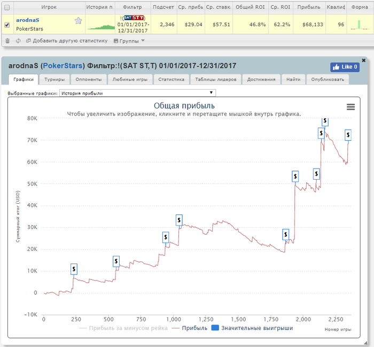Click the significant win marker near game 250
The height and width of the screenshot is (347, 374).
(x=74, y=269)
